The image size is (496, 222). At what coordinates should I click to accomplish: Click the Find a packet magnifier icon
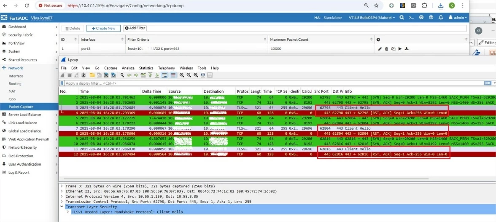(x=122, y=75)
